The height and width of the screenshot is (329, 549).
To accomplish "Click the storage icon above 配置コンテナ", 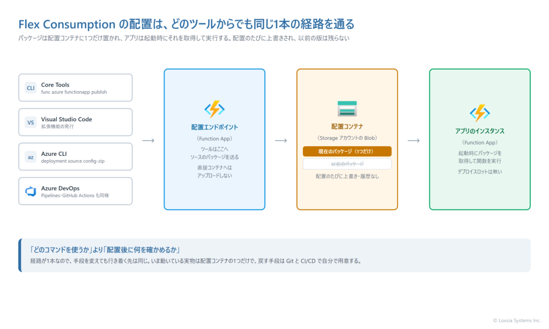I will (347, 108).
